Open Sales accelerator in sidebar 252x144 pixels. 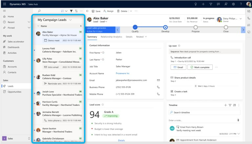click(x=16, y=42)
